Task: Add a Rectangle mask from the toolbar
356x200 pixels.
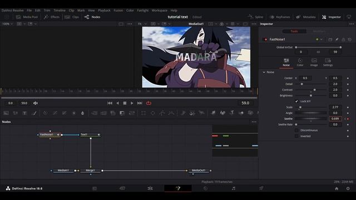Action: click(x=144, y=113)
